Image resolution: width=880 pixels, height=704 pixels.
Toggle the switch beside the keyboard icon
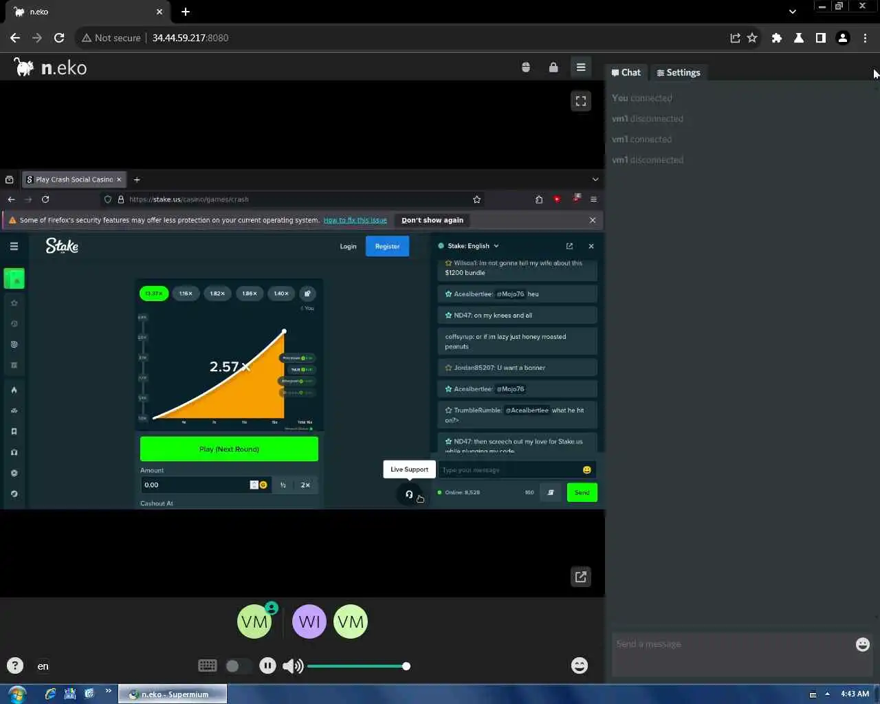(x=237, y=665)
